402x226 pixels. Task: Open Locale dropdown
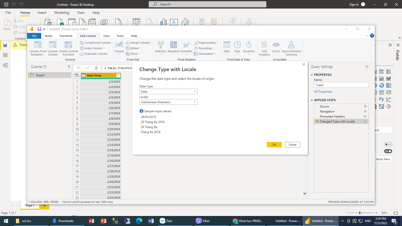coord(169,102)
